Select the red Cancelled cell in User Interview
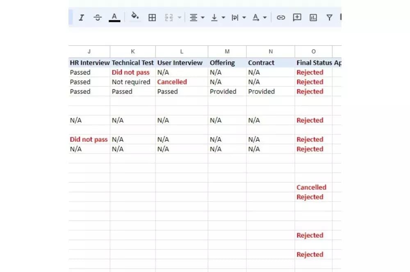 pos(172,82)
